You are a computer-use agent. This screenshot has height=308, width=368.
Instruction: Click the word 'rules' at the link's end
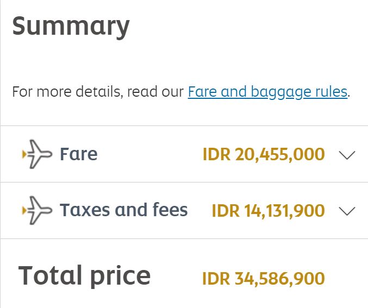[332, 92]
